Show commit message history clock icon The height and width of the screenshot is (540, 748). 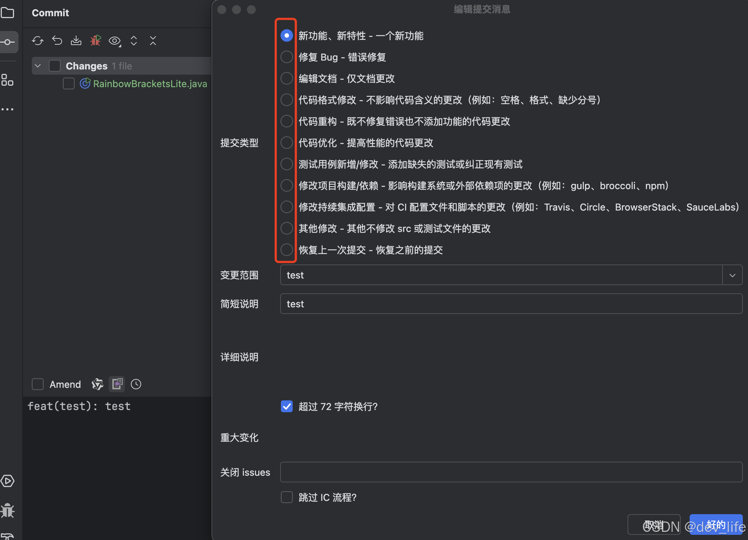click(136, 384)
